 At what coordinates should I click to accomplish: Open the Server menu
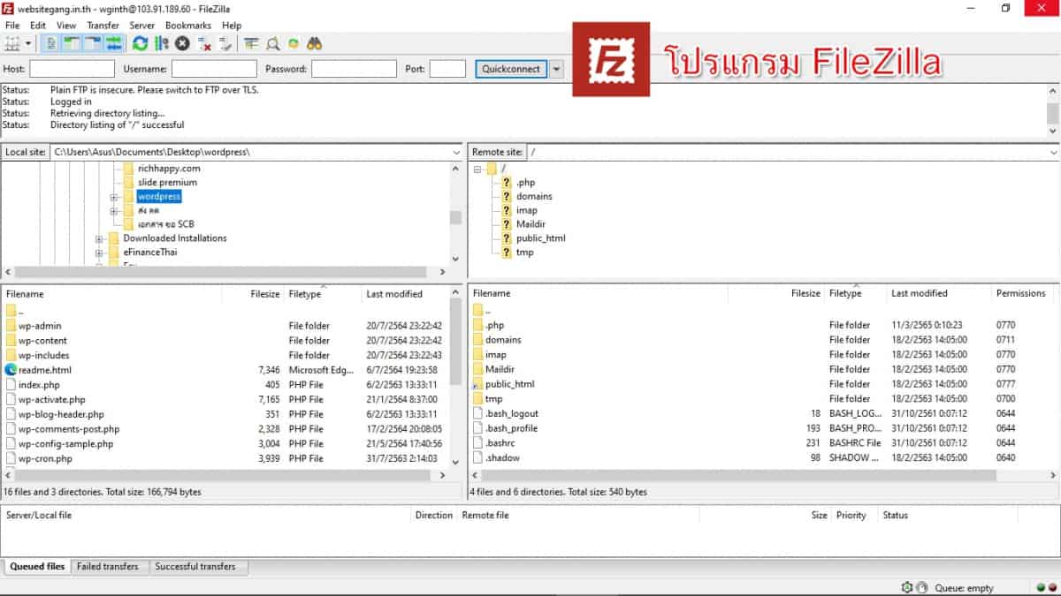pyautogui.click(x=142, y=26)
